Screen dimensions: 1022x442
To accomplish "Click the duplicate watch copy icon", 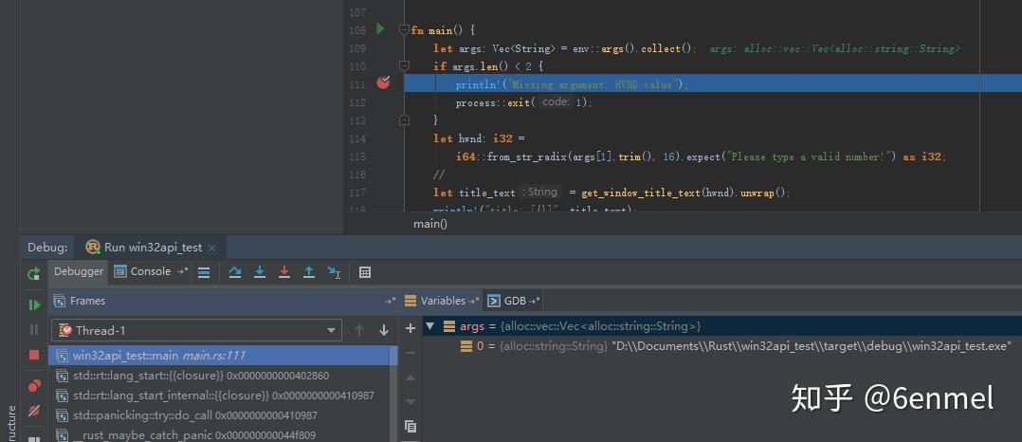I will pyautogui.click(x=410, y=427).
